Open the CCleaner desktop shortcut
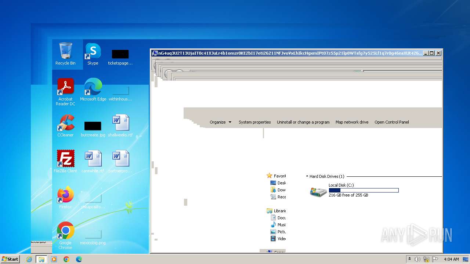 click(65, 126)
